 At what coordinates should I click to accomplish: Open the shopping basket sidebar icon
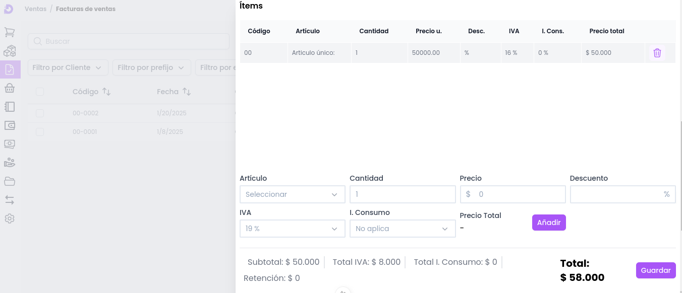(x=10, y=88)
